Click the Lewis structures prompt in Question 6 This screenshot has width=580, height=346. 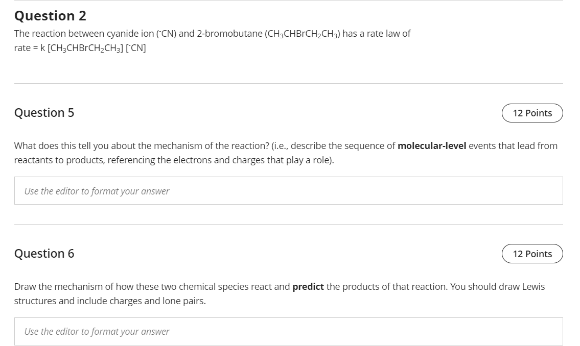pyautogui.click(x=204, y=293)
